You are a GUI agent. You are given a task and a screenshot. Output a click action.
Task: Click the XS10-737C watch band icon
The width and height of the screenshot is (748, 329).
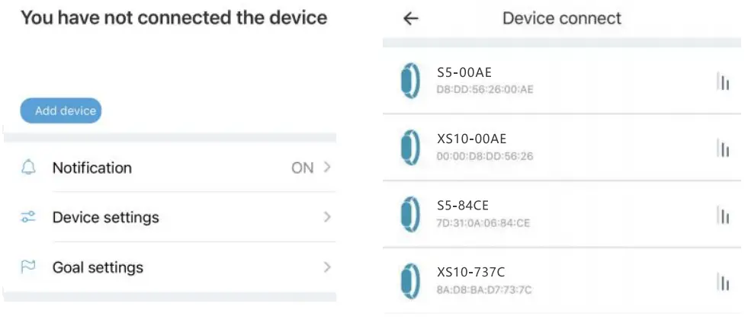point(409,280)
